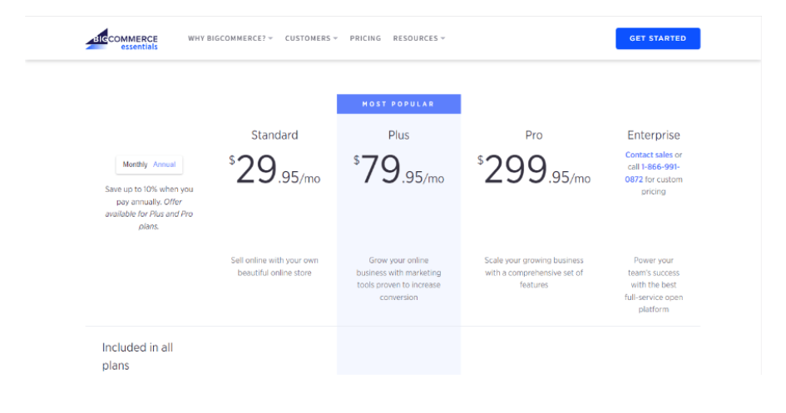Select Monthly billing option
Image resolution: width=786 pixels, height=413 pixels.
(135, 165)
